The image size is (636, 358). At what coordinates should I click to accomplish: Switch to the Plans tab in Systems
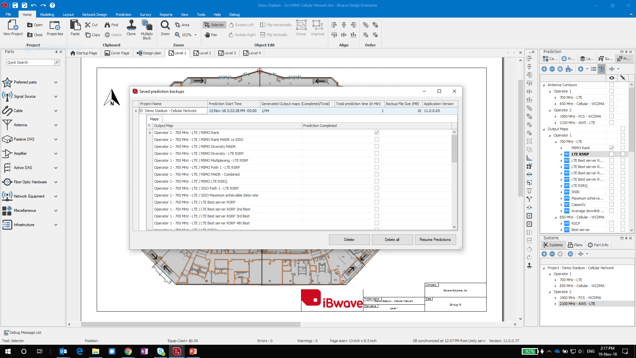(575, 245)
